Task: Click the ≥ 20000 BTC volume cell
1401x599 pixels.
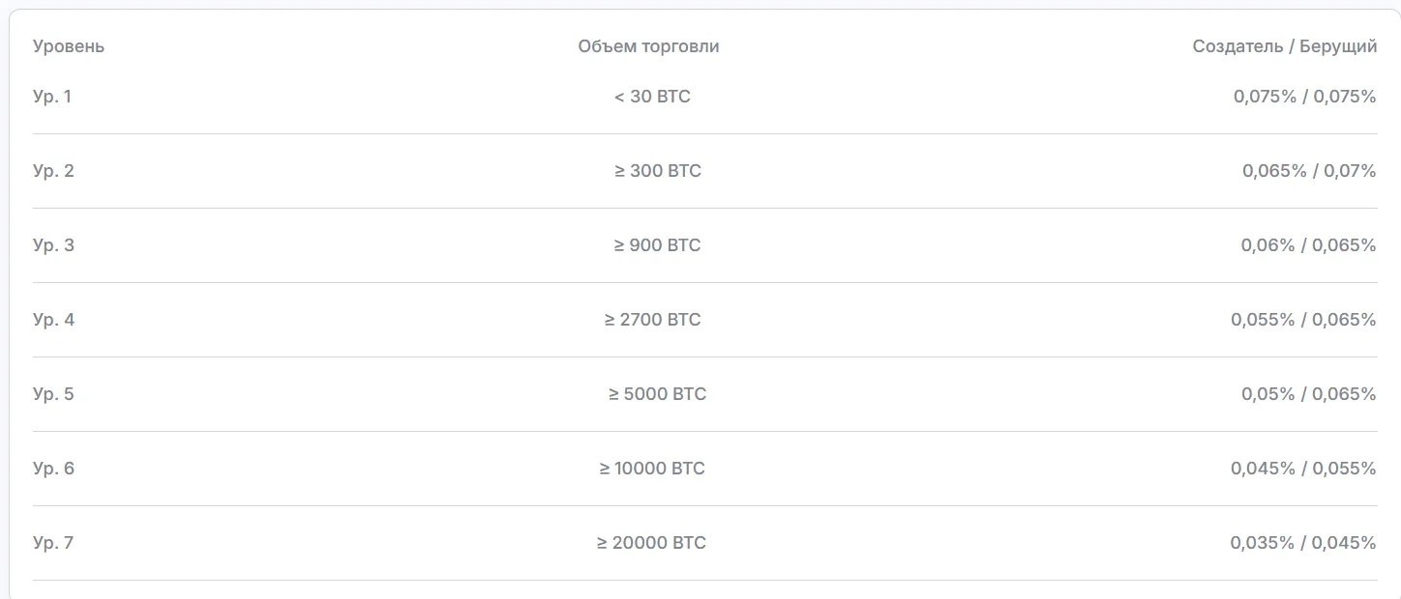Action: point(651,543)
